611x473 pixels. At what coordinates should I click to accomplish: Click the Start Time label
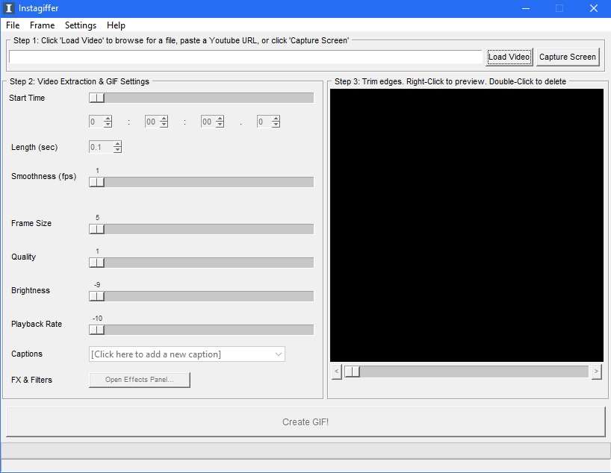pos(27,98)
